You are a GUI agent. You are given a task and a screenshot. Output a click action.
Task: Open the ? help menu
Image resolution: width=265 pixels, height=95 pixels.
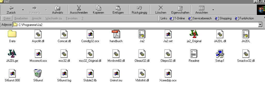[82, 18]
